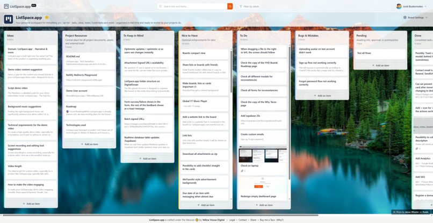Click the board's horizontal scrollbar at the bottom

(x=160, y=215)
